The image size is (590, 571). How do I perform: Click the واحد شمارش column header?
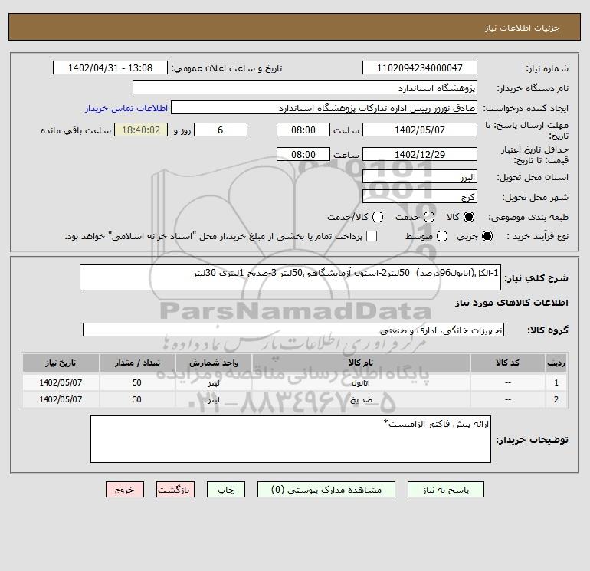[213, 363]
